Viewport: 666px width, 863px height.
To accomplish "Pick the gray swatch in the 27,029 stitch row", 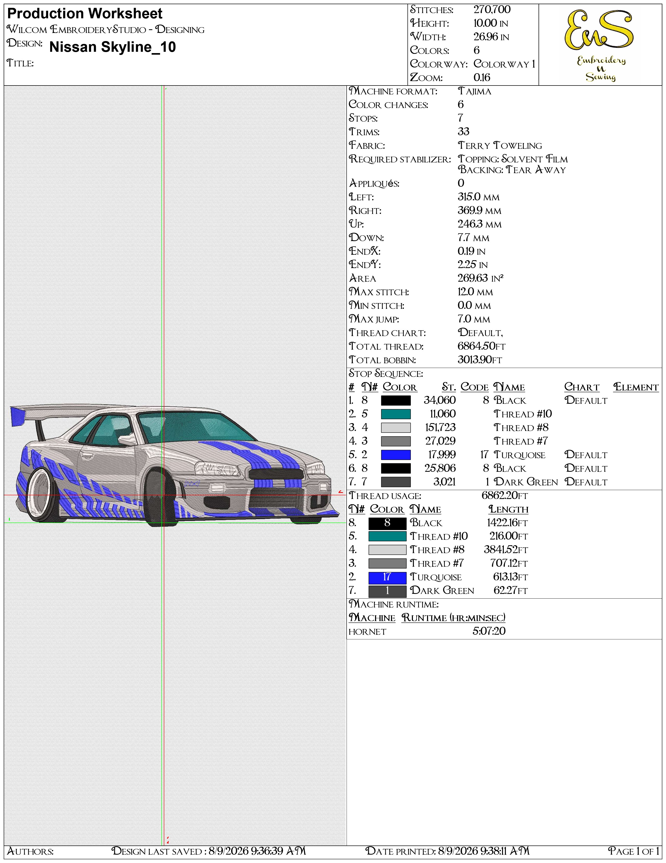I will (x=396, y=441).
